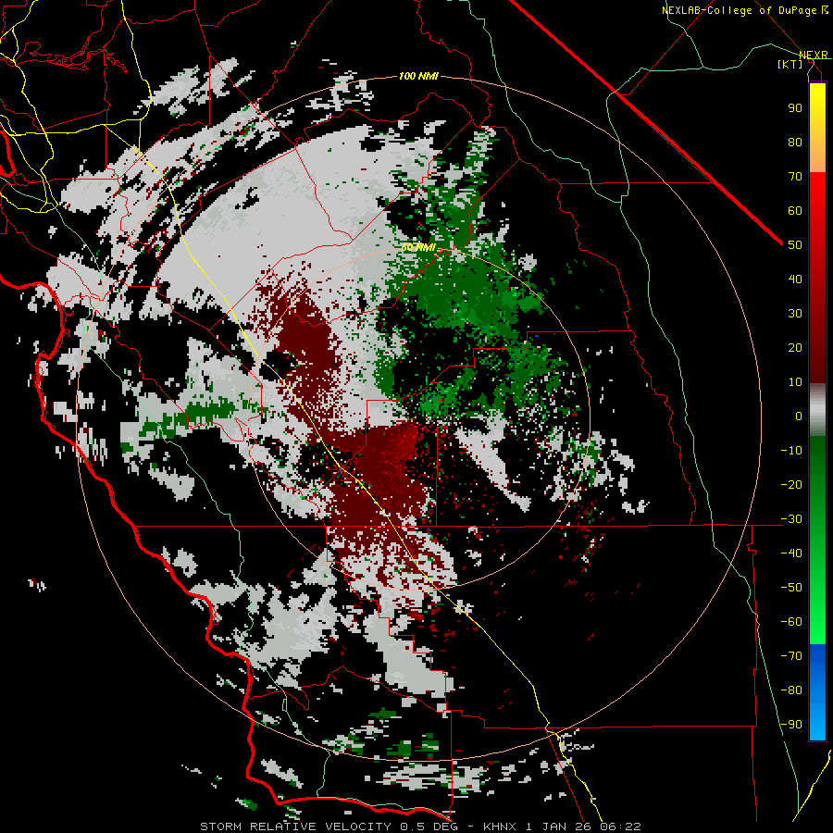Screen dimensions: 833x833
Task: Click the -60 scale value
Action: (791, 622)
